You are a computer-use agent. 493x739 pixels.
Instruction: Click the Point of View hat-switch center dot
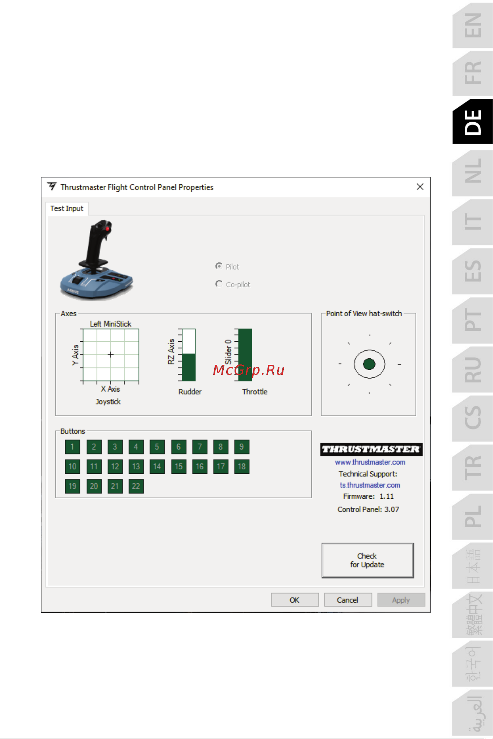tap(369, 364)
